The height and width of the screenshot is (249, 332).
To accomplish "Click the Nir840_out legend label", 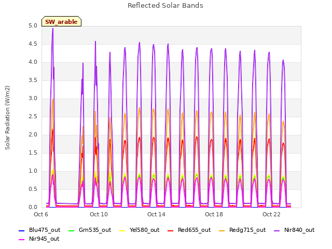I will tap(299, 230).
